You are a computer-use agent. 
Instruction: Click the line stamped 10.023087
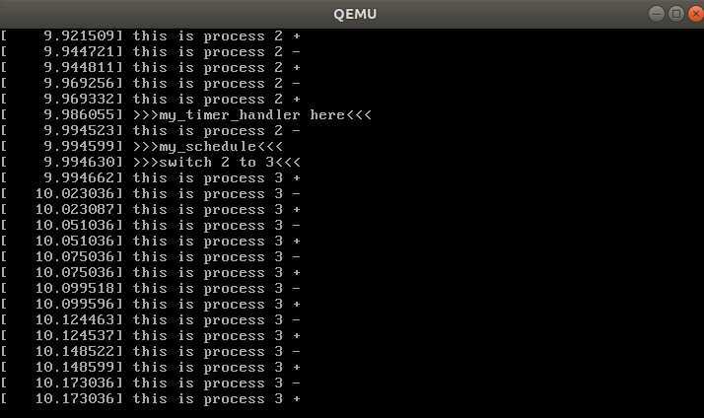[x=151, y=210]
